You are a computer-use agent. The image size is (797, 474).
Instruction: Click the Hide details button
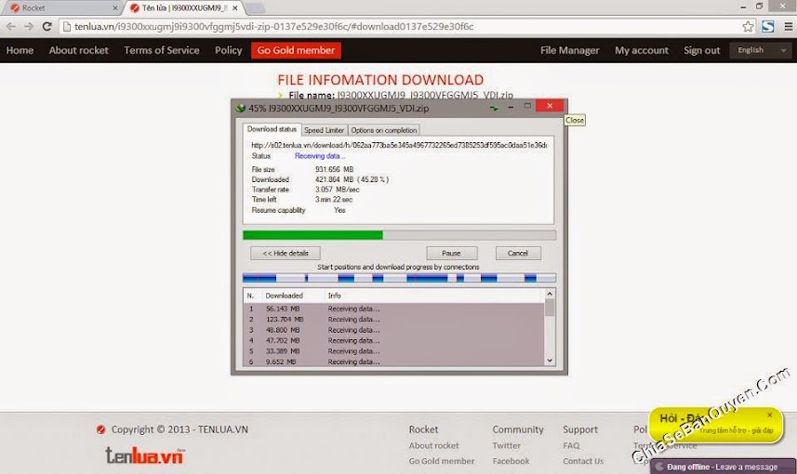tap(286, 253)
